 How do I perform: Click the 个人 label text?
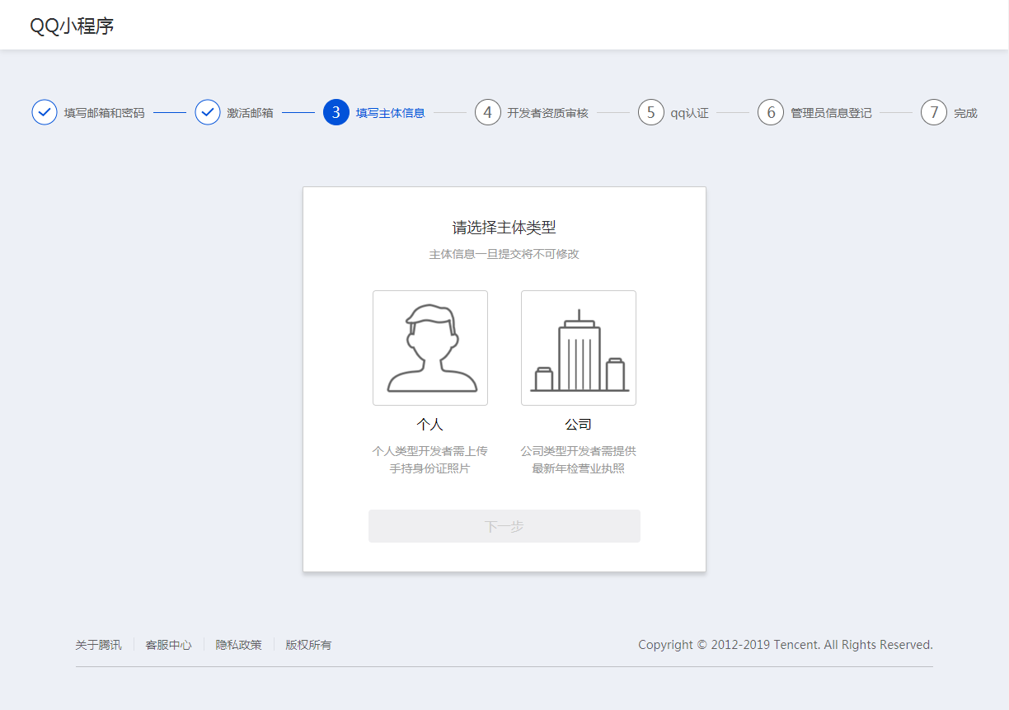pyautogui.click(x=430, y=425)
